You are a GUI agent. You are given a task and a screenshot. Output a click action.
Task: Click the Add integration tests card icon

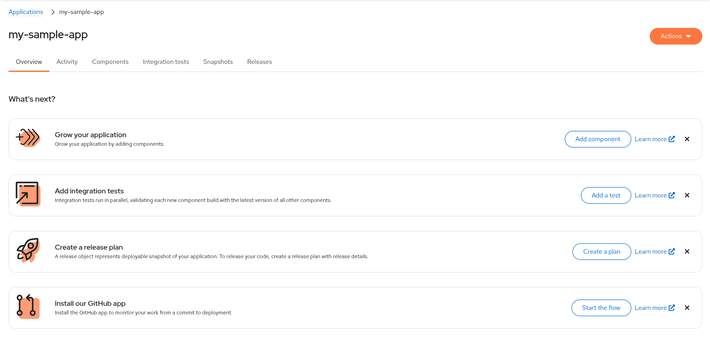[x=28, y=194]
